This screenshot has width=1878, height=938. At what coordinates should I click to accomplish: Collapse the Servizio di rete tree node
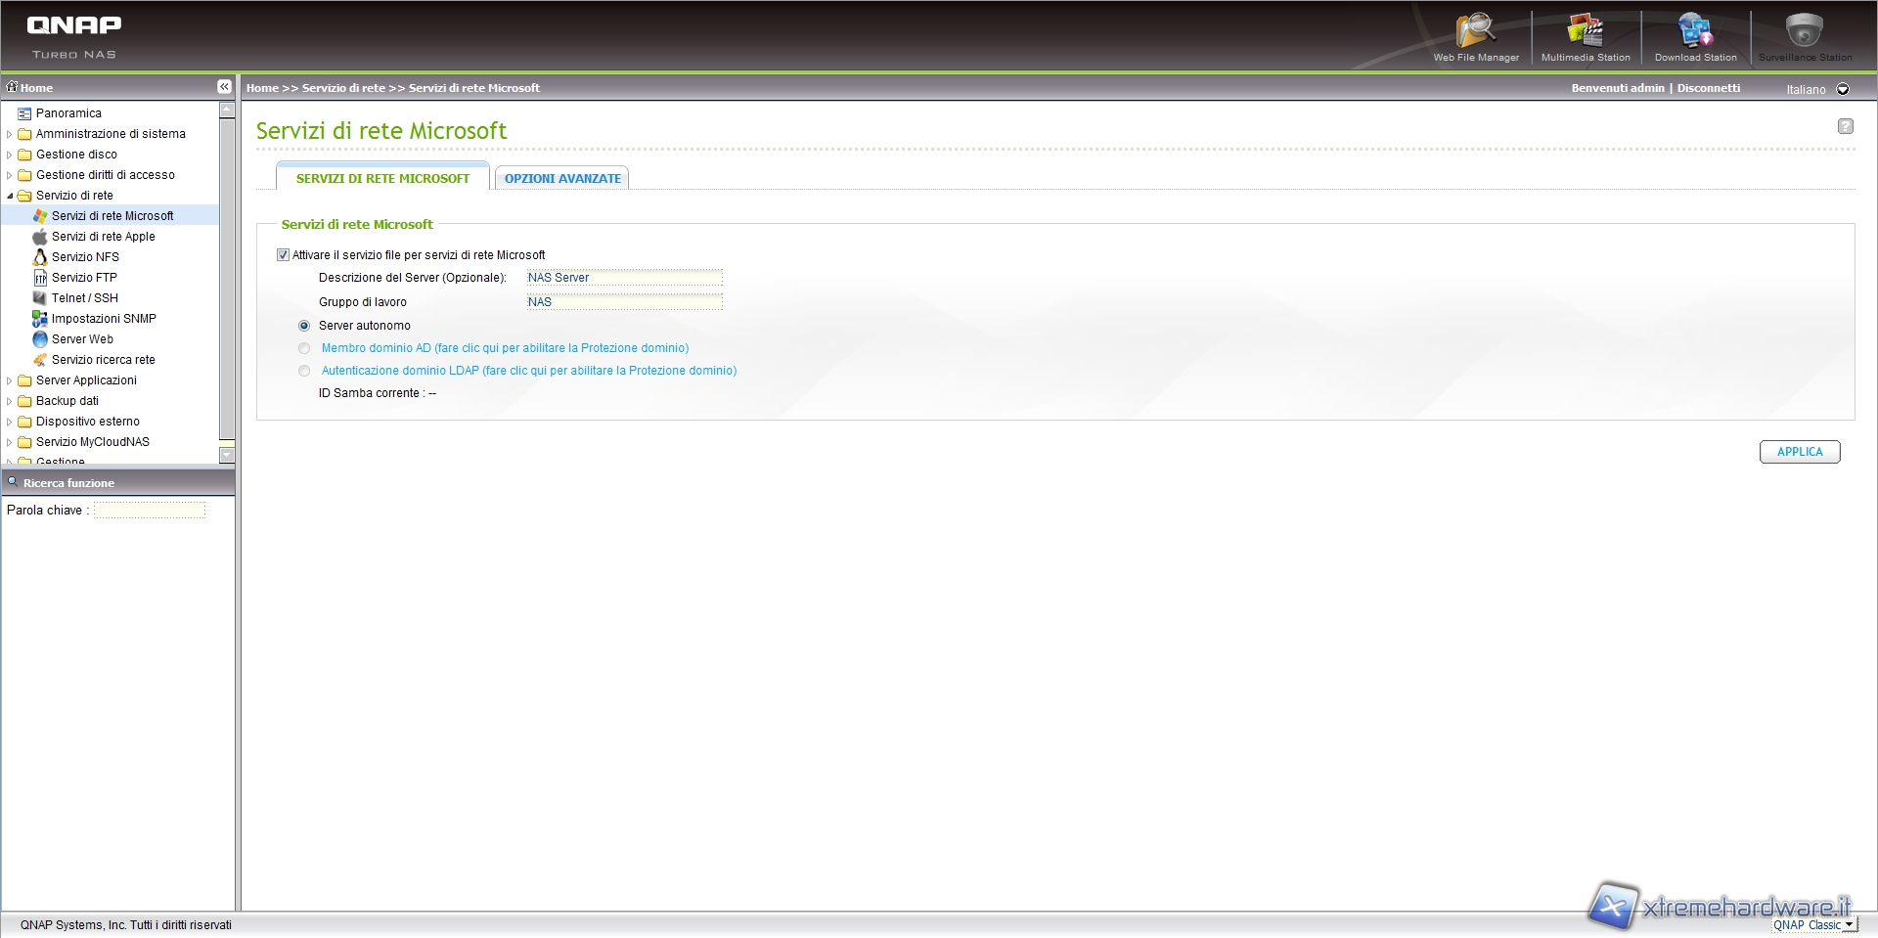pyautogui.click(x=10, y=196)
